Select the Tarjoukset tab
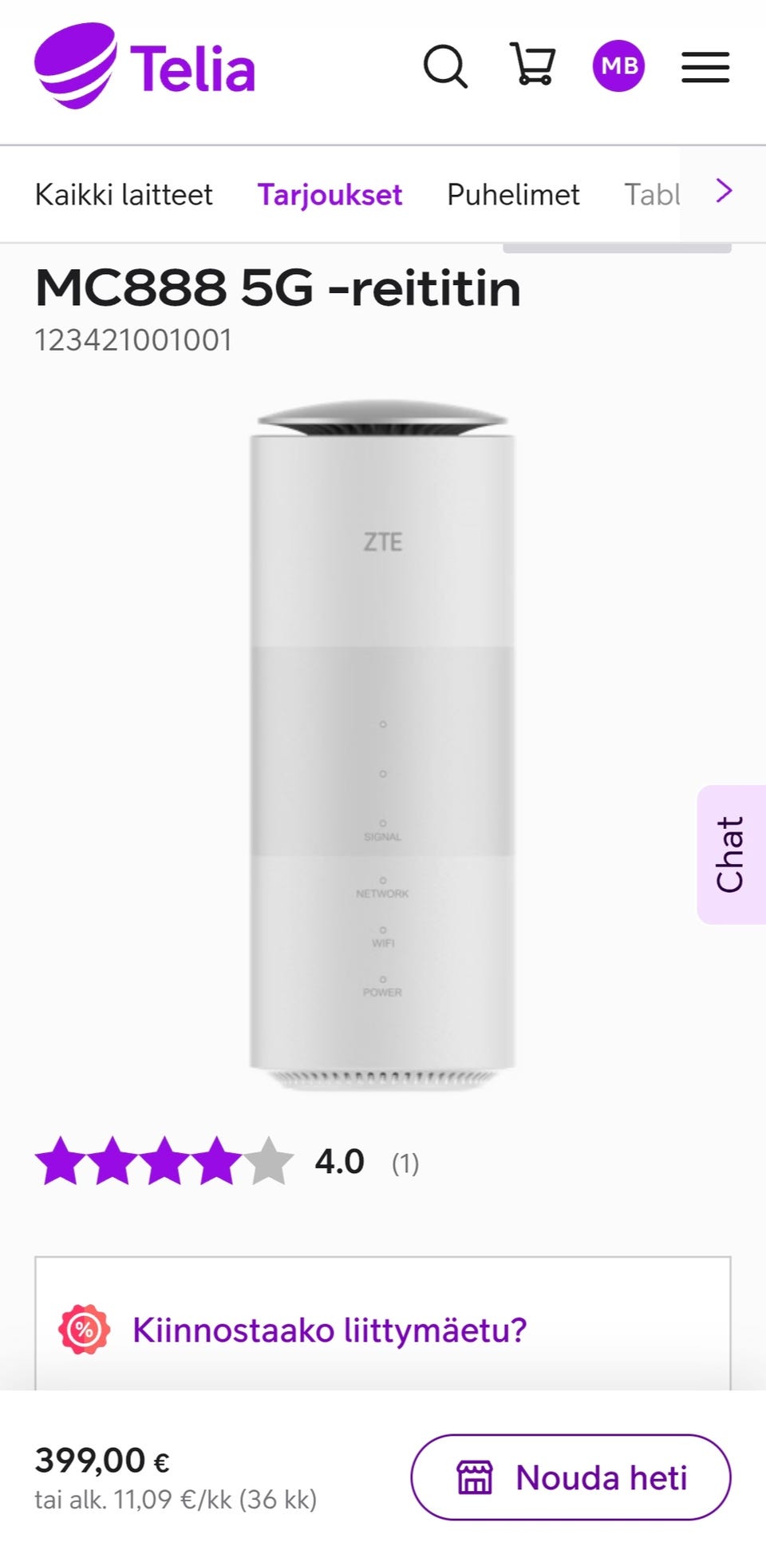This screenshot has width=766, height=1562. [330, 196]
